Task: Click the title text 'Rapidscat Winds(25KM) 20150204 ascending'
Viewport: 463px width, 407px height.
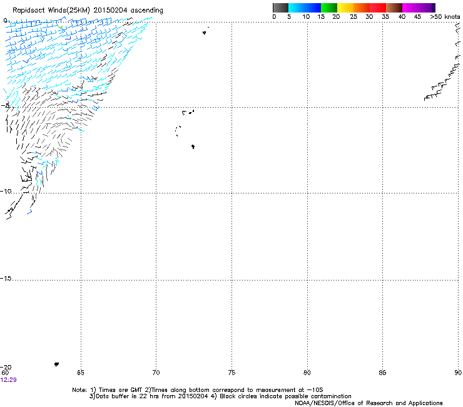Action: (88, 10)
